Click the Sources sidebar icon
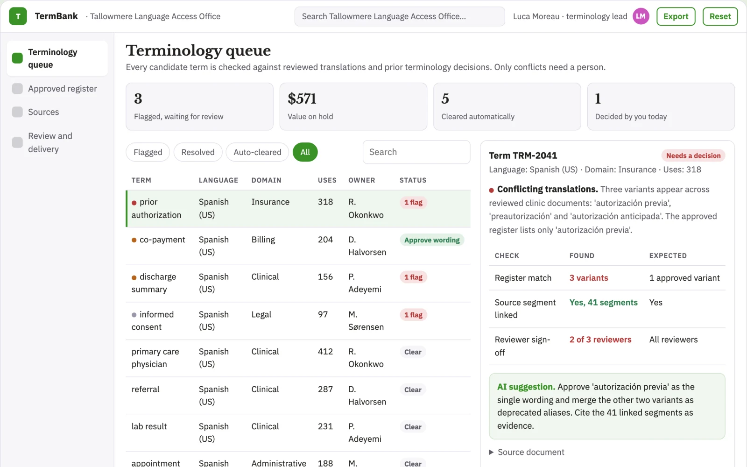 [17, 112]
